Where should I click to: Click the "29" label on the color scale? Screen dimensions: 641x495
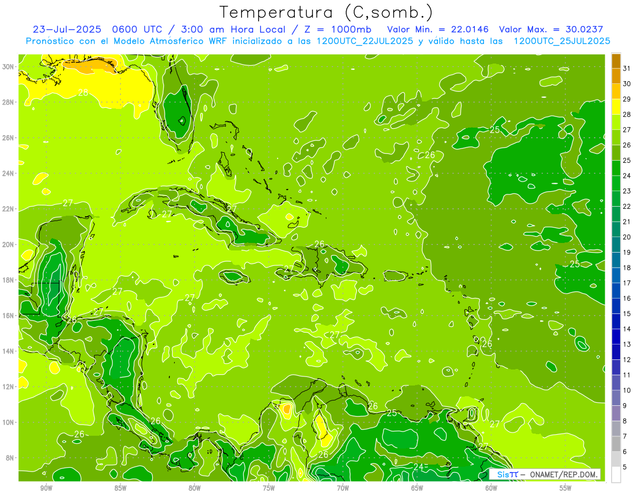point(627,99)
